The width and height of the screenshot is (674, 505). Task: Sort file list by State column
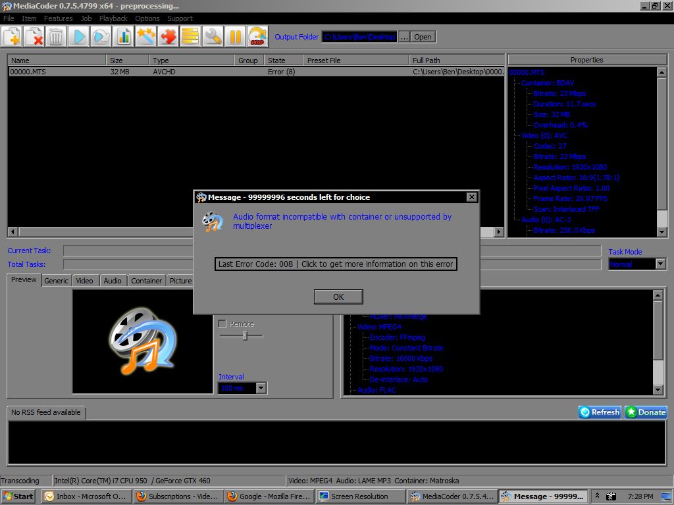click(284, 60)
